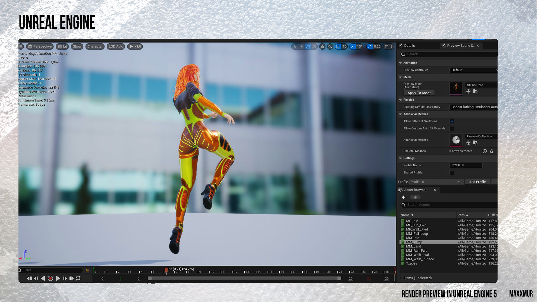Image resolution: width=537 pixels, height=302 pixels.
Task: Open camera speed setting 3
Action: [389, 46]
